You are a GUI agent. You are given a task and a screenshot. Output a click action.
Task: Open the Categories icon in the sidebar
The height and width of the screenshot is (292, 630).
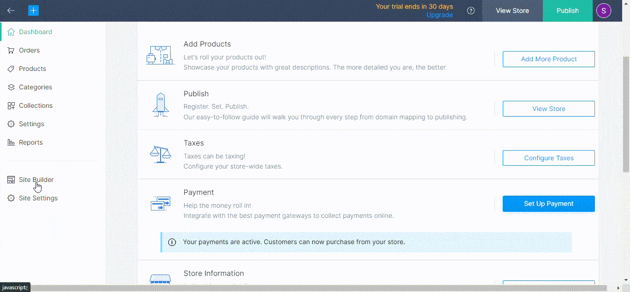(x=11, y=87)
